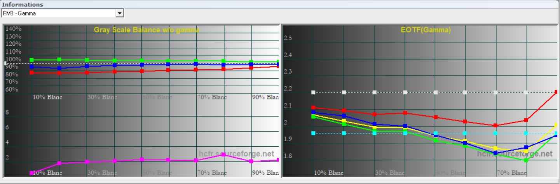Select the Informations panel header
Image resolution: width=560 pixels, height=184 pixels.
(23, 5)
